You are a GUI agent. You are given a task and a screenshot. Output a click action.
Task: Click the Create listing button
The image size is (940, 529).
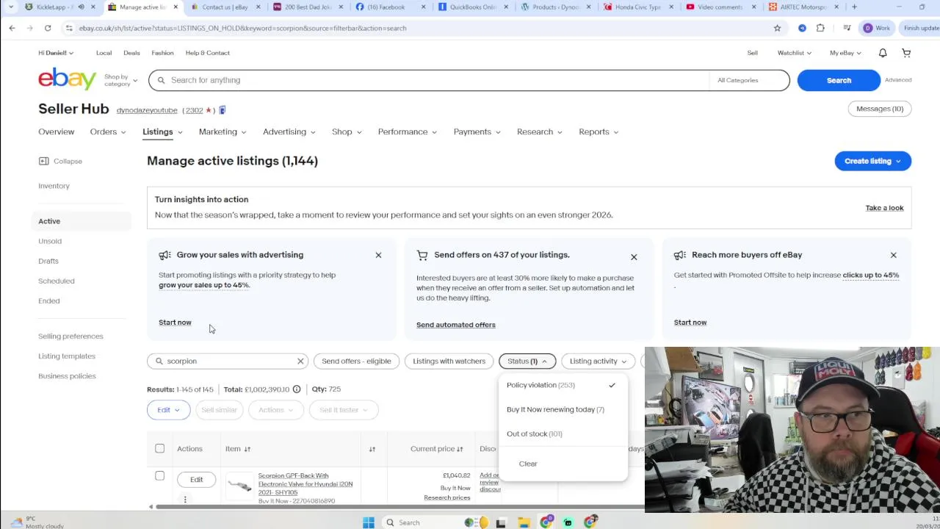[872, 161]
